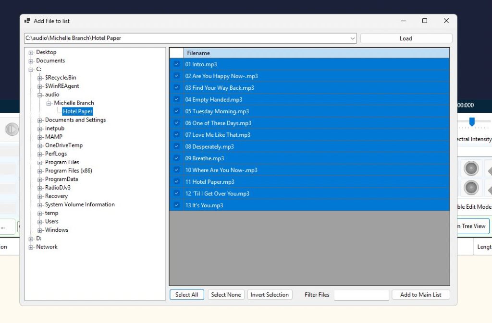Uncheck the 01 Intro.mp3 checkbox

(176, 64)
